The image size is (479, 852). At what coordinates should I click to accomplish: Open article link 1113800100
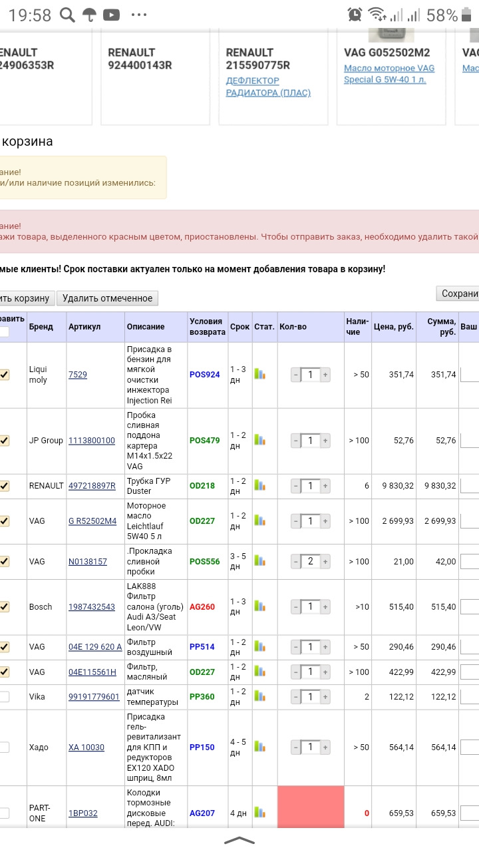[92, 441]
